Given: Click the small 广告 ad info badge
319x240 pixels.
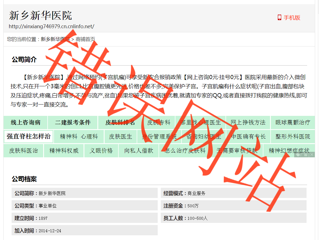Looking at the screenshot, I should coord(302,155).
